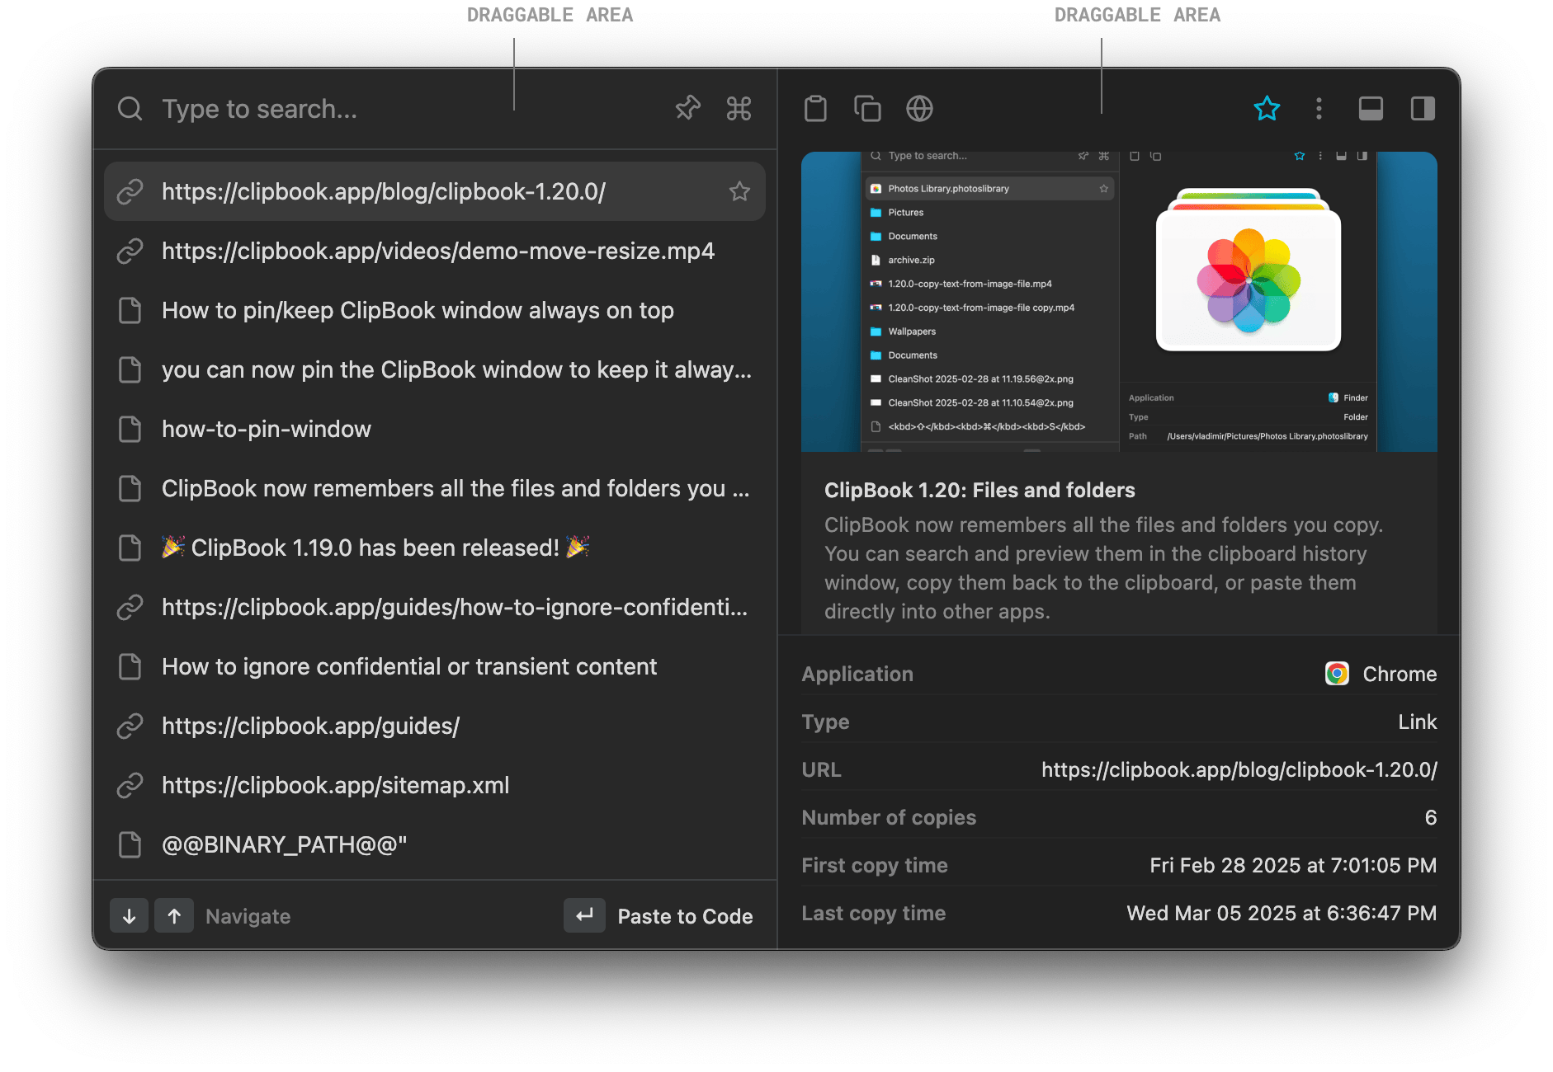Viewport: 1553px width, 1072px height.
Task: Star the clipbook-1.20.0 list item
Action: click(x=739, y=191)
